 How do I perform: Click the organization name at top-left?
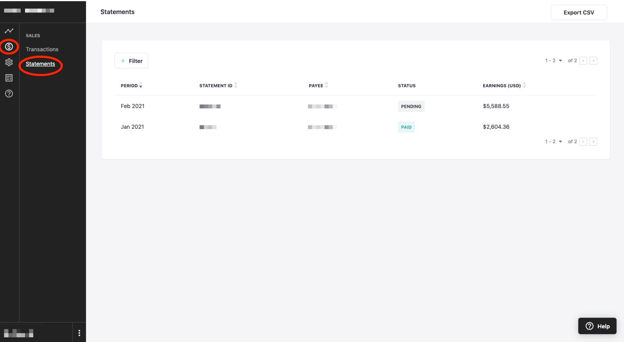tap(29, 11)
